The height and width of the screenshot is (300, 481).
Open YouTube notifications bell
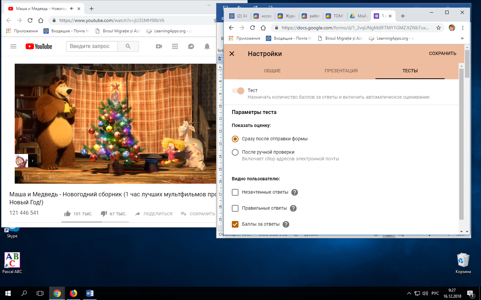click(207, 46)
